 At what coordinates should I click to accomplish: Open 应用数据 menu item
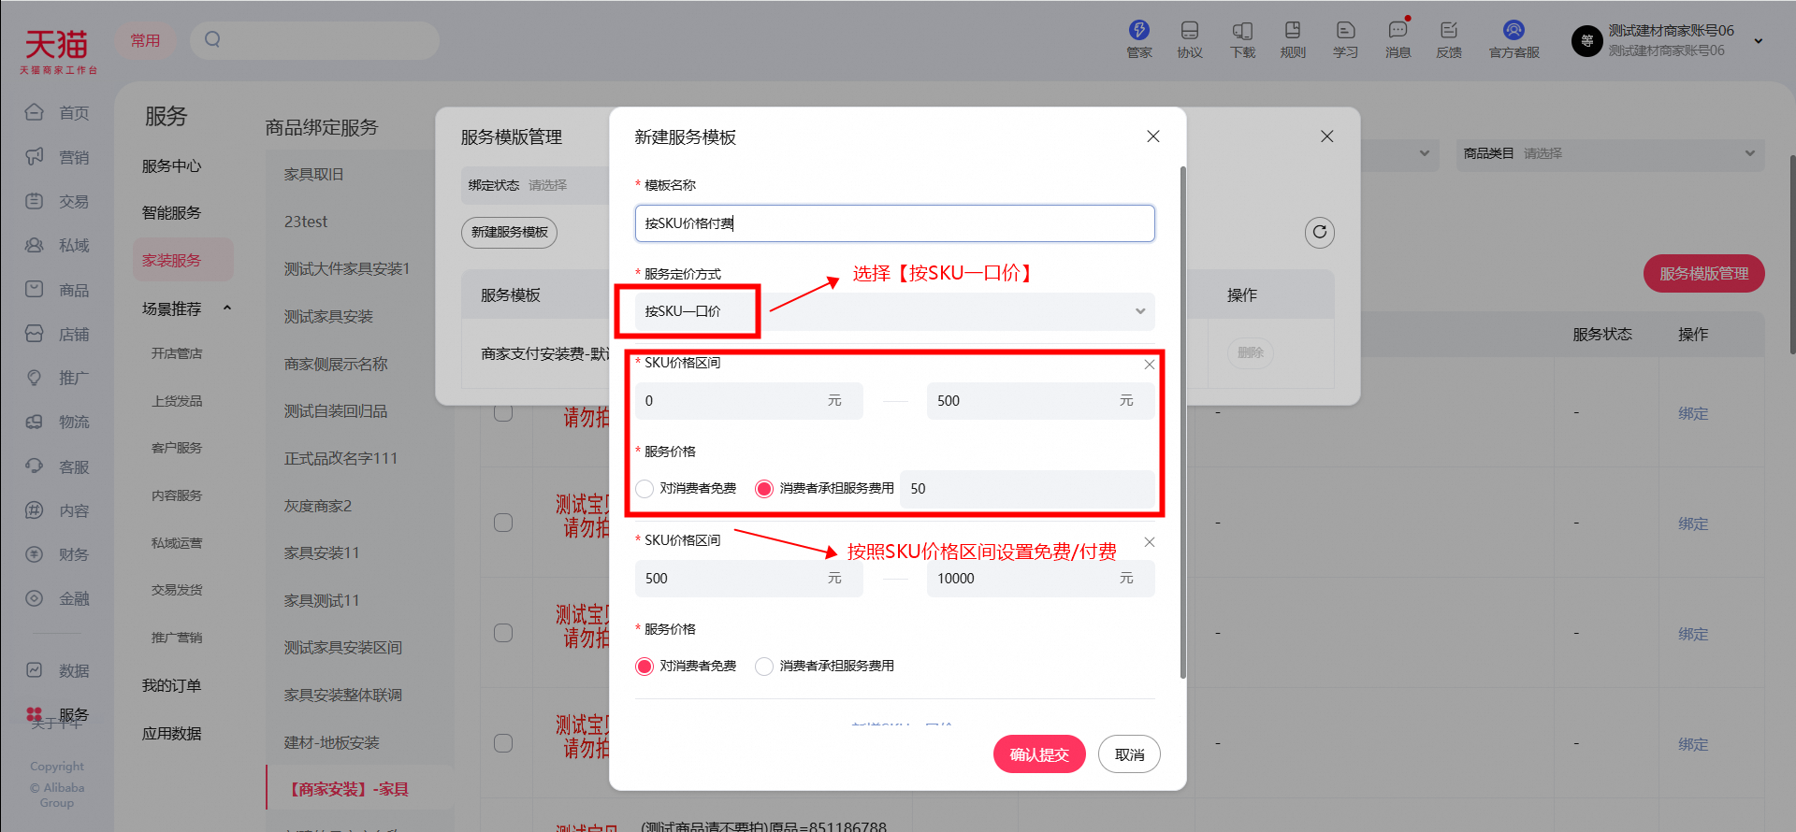click(171, 734)
